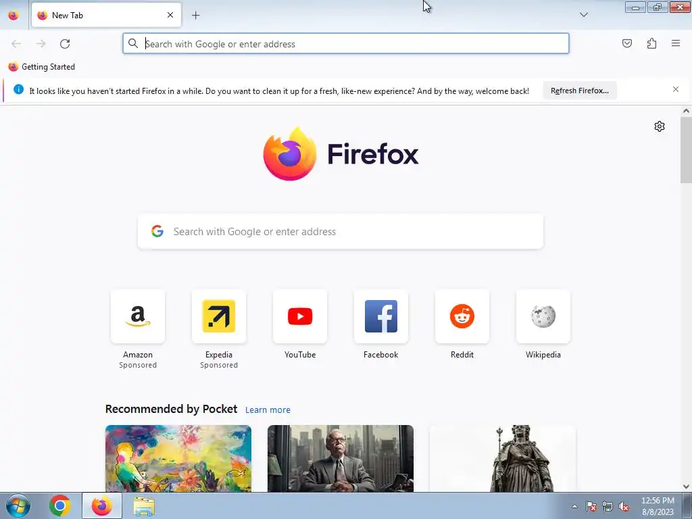The height and width of the screenshot is (519, 692).
Task: Click the Refresh Firefox... button
Action: [579, 91]
